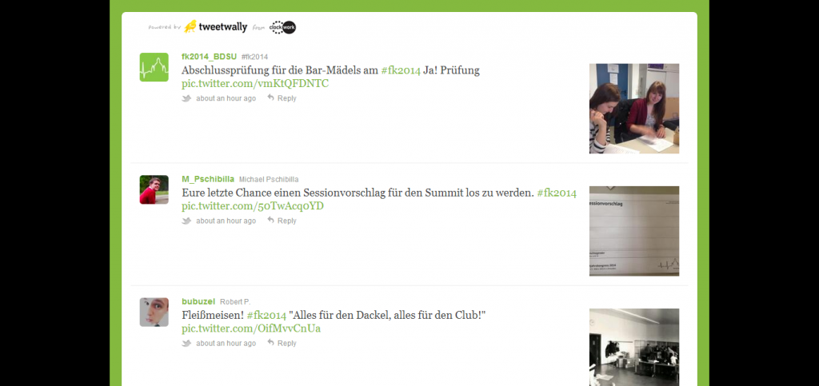The height and width of the screenshot is (386, 819).
Task: Reply to bubuzel's Fleißmeisen tweet
Action: (x=282, y=343)
